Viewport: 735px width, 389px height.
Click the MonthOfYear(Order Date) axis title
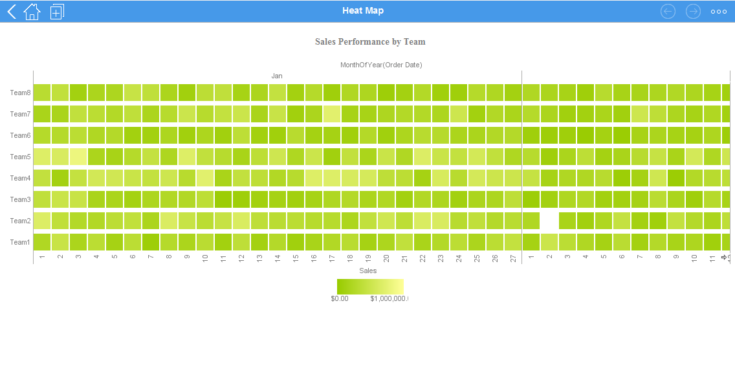(x=381, y=65)
